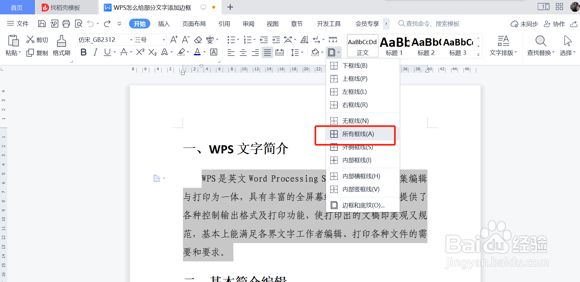Image resolution: width=580 pixels, height=282 pixels.
Task: Open Borders and Shading (边框和底纹) dialog
Action: point(363,205)
